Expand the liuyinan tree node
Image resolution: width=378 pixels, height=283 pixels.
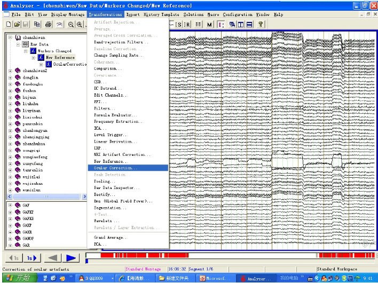click(x=10, y=111)
